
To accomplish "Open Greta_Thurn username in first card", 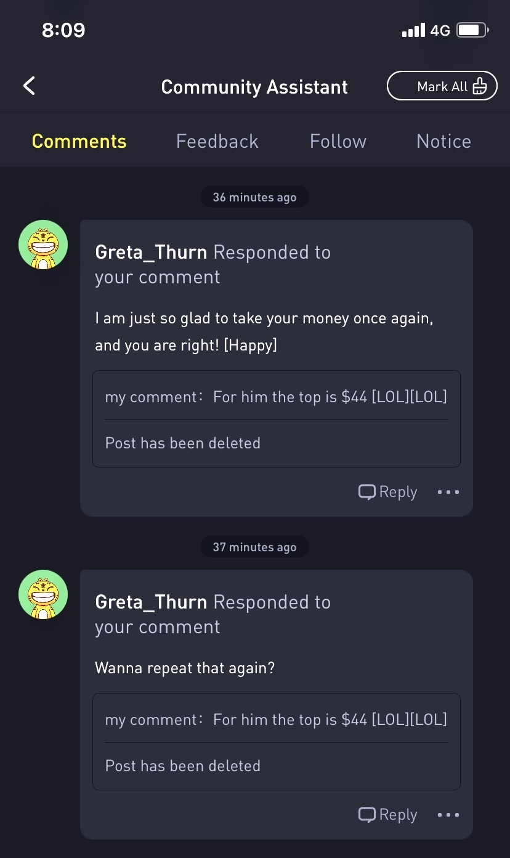I will [x=151, y=252].
